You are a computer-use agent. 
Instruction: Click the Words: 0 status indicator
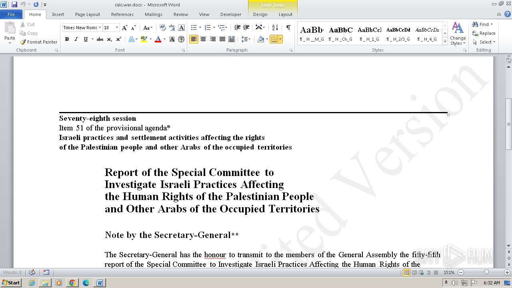pyautogui.click(x=12, y=272)
